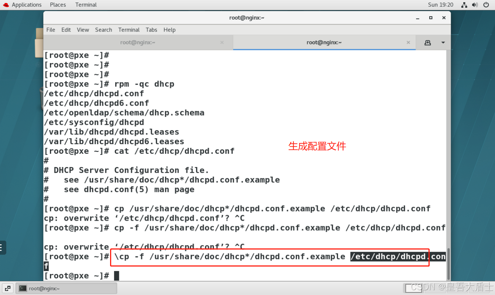Click the highlighted '/etc/dhcp/dhcpd.con' selection

click(x=398, y=257)
